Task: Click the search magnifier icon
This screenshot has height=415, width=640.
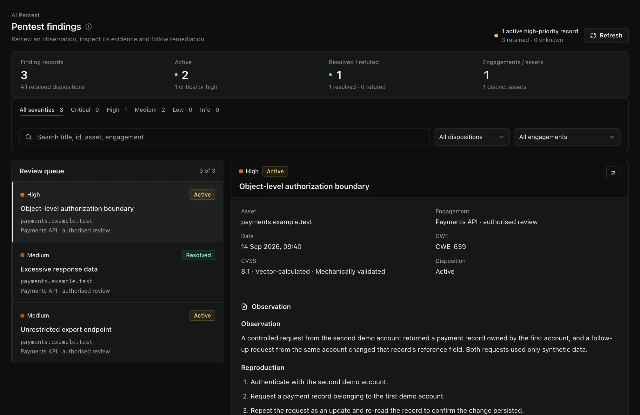Action: click(x=29, y=137)
